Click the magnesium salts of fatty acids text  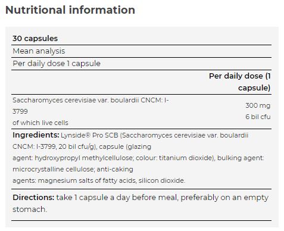87,180
